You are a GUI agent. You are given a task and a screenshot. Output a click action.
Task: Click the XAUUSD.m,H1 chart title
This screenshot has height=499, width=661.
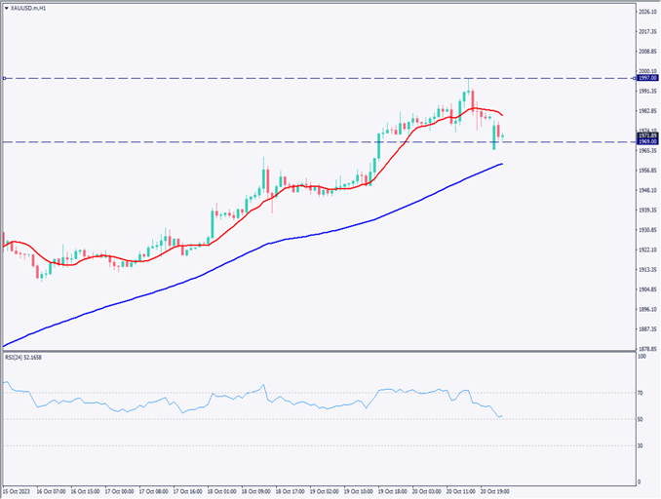tap(29, 6)
